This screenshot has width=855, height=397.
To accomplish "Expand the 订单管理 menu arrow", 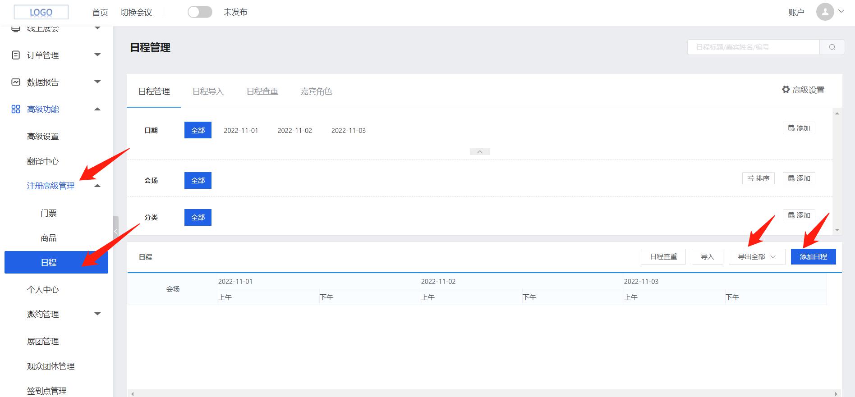I will pyautogui.click(x=97, y=55).
